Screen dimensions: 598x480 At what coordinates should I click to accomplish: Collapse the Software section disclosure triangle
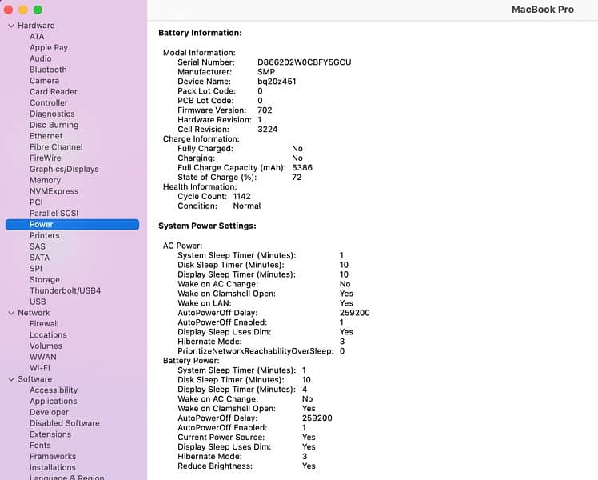pos(10,379)
